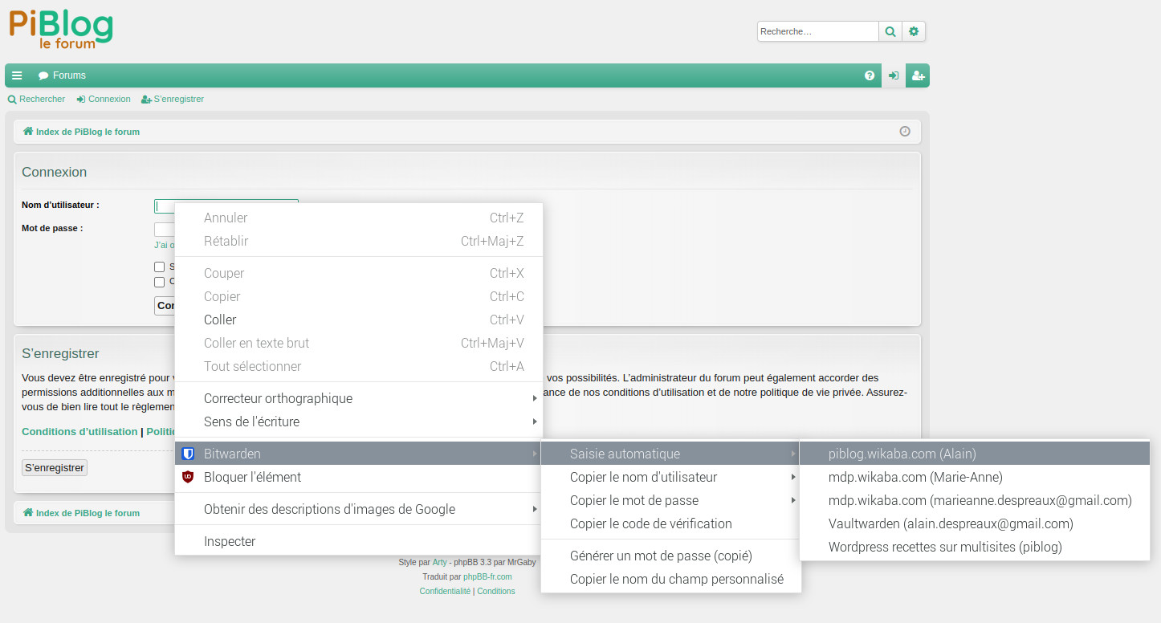Open the FAQ question mark icon
The image size is (1161, 623).
[870, 75]
